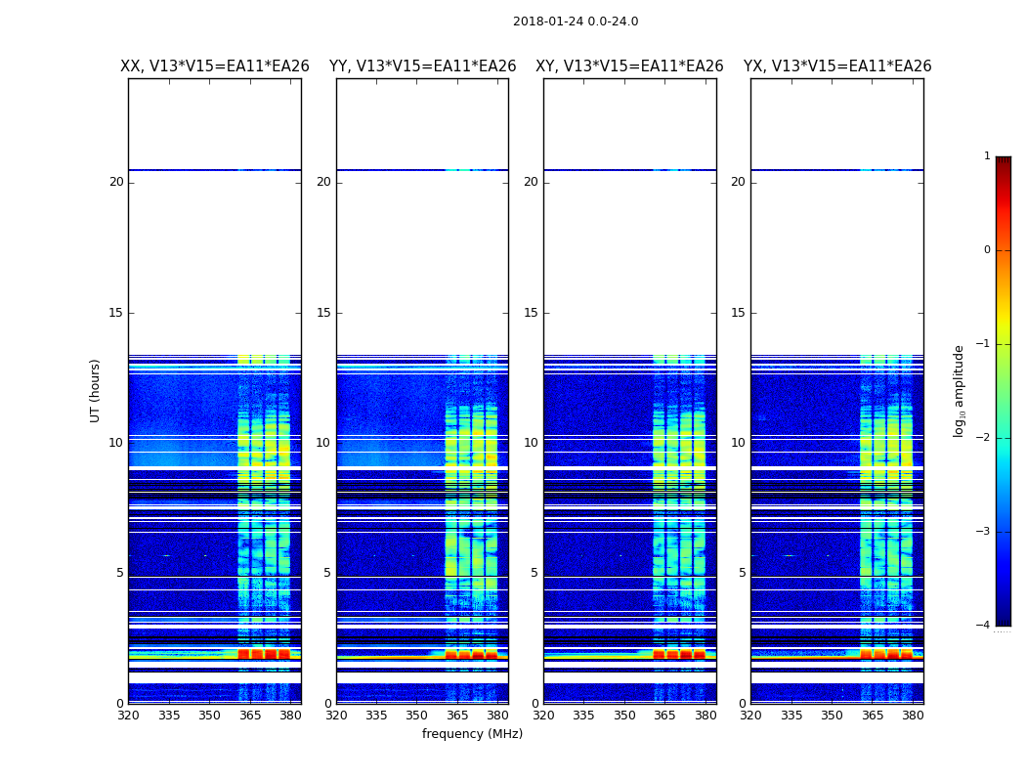Click the 'frequency (MHz)' x-axis label
This screenshot has width=1026, height=782.
tap(472, 734)
